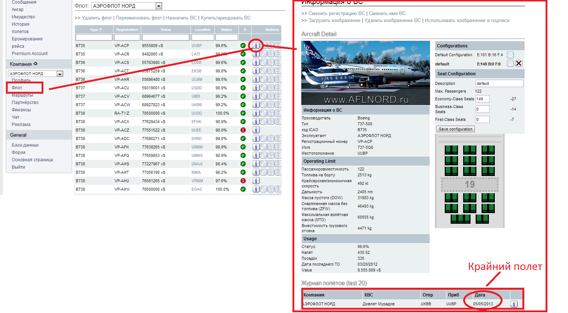Click the transfer arrows icon for VP-AFQ
The image size is (568, 313).
click(x=271, y=155)
